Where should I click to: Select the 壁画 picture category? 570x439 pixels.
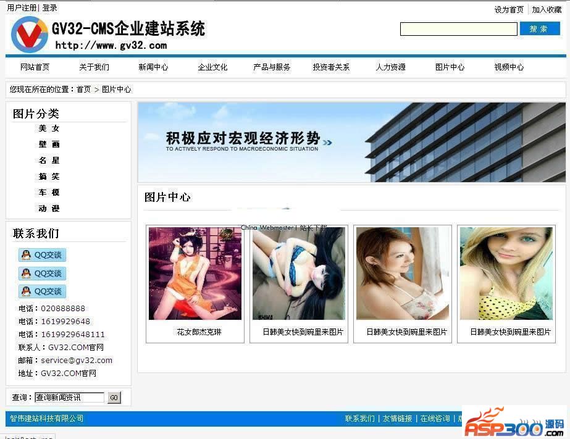[x=49, y=144]
